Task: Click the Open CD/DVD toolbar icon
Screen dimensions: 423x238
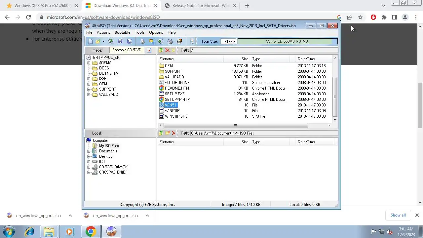Action: 111,41
